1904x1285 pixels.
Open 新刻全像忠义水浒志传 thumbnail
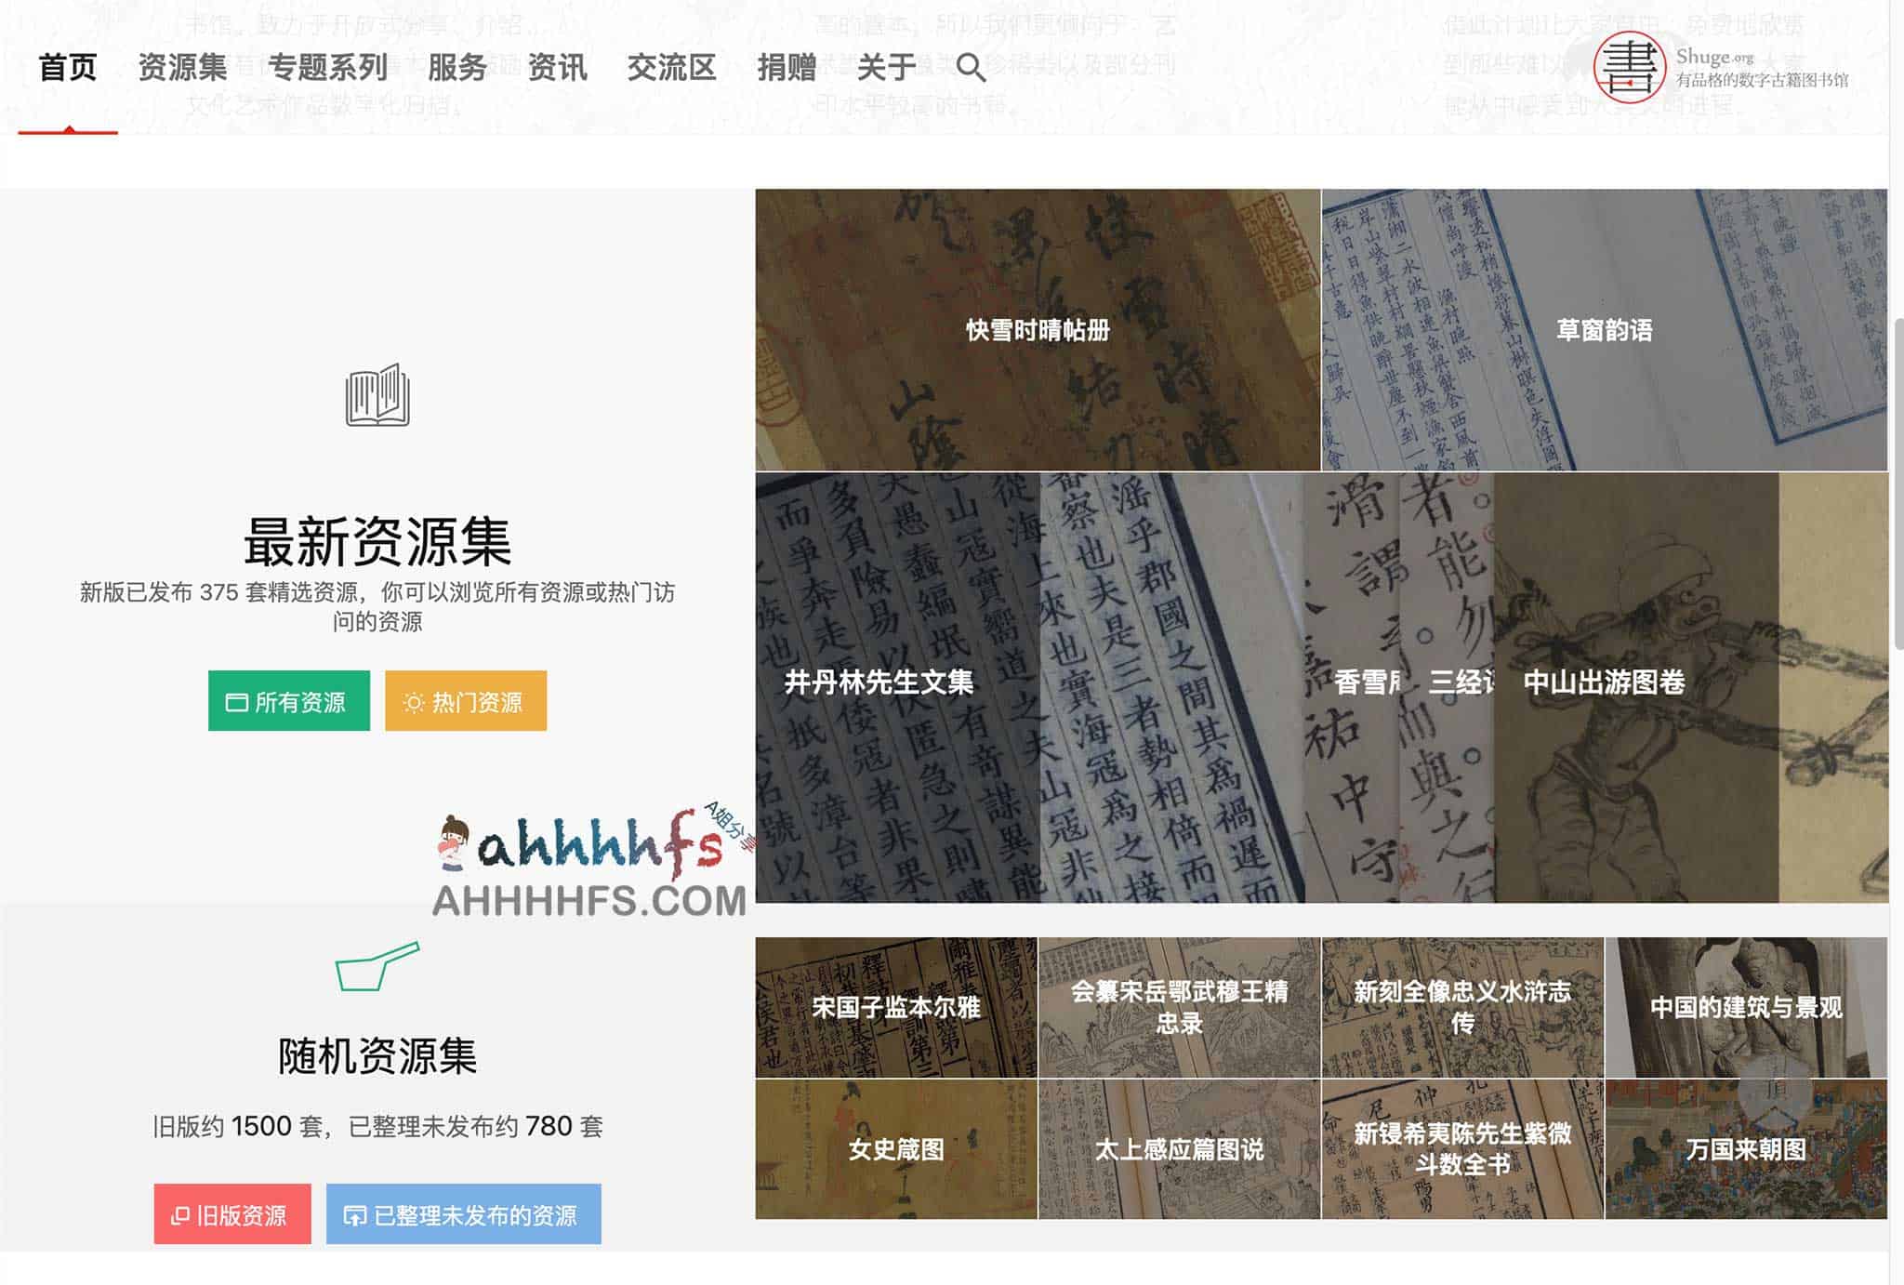pos(1463,1007)
